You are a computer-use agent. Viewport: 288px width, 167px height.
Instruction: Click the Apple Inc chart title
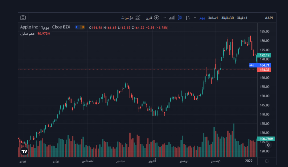pyautogui.click(x=29, y=27)
